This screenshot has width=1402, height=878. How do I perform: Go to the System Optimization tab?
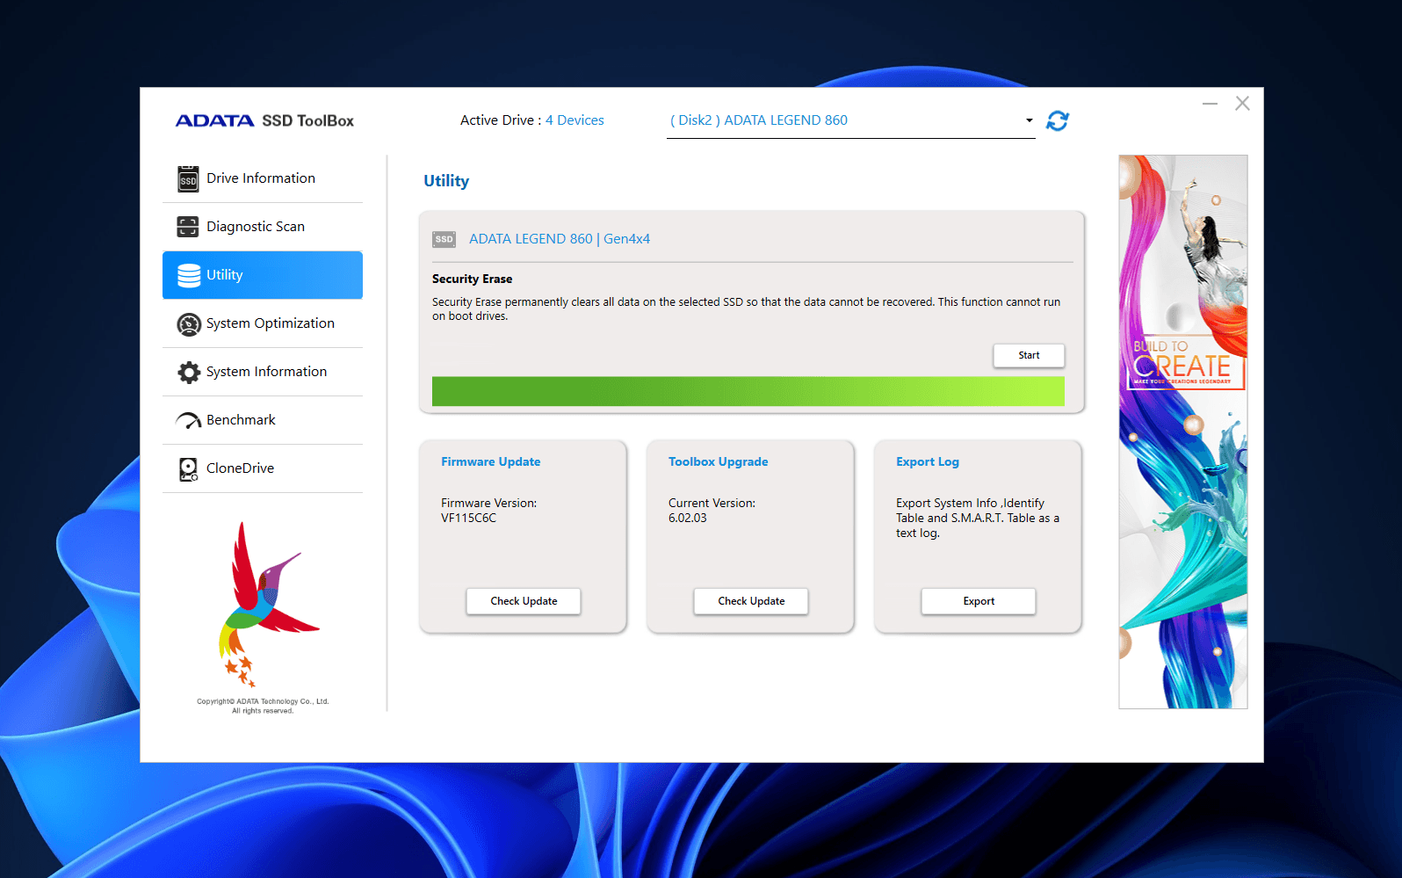[263, 323]
